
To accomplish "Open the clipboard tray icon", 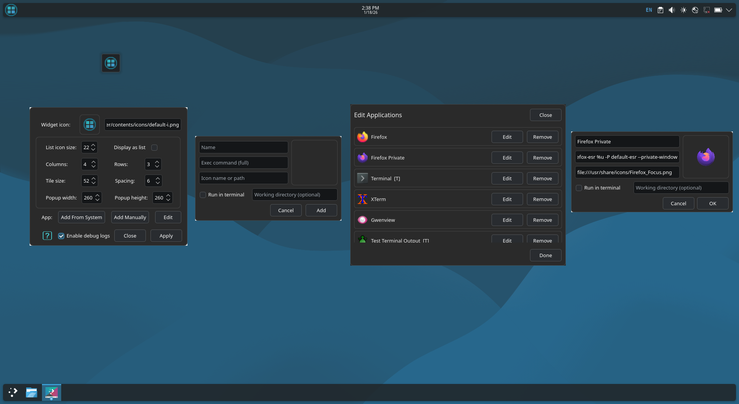I will (x=660, y=10).
